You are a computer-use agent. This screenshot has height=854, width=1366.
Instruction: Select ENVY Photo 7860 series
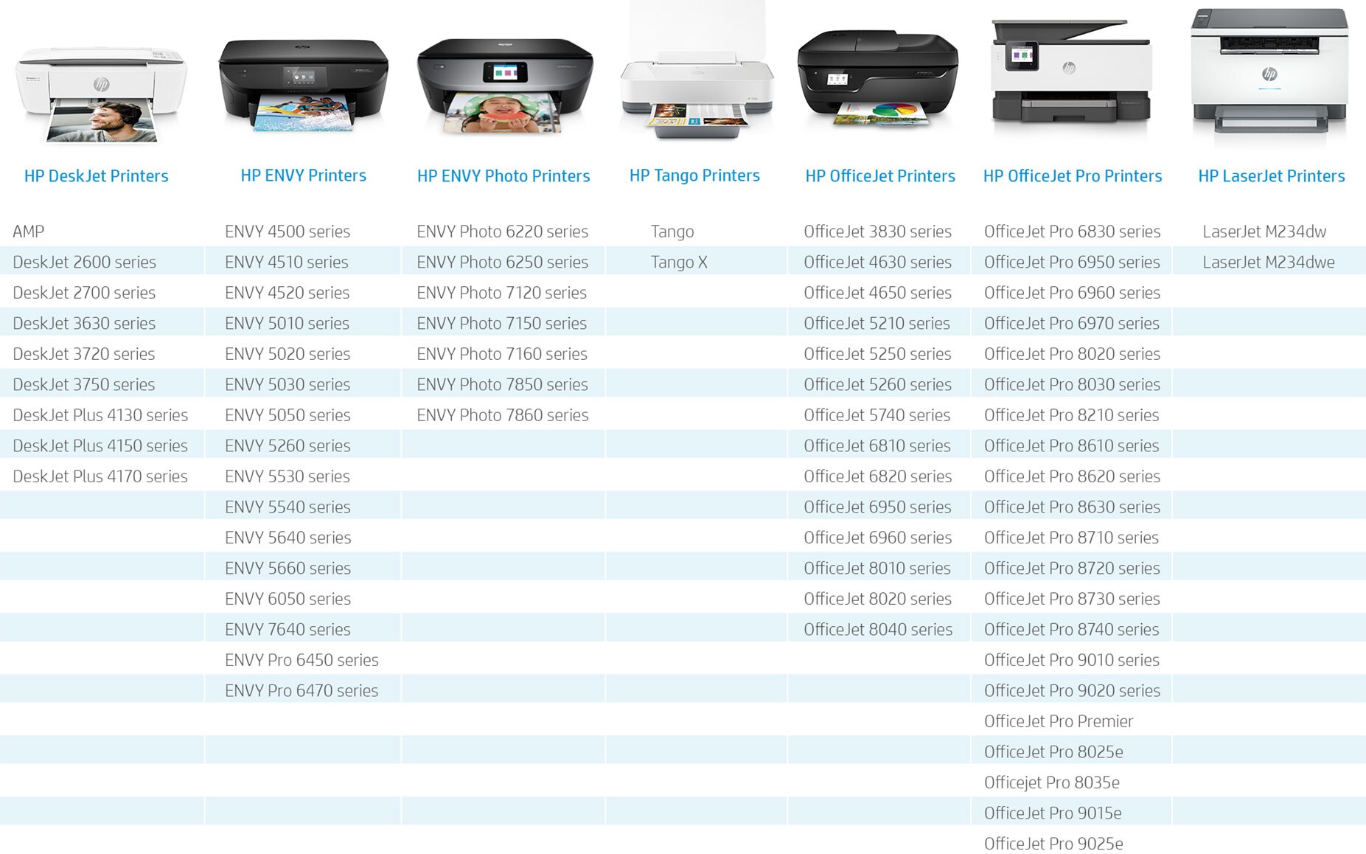pos(503,415)
